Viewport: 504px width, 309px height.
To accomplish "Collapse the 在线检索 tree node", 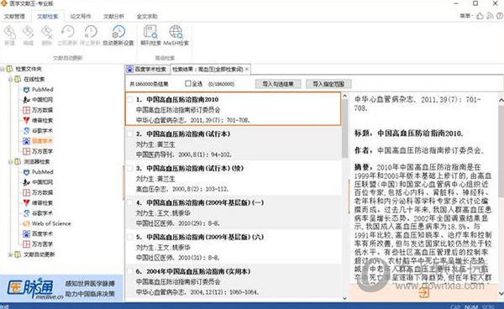I will click(x=11, y=79).
